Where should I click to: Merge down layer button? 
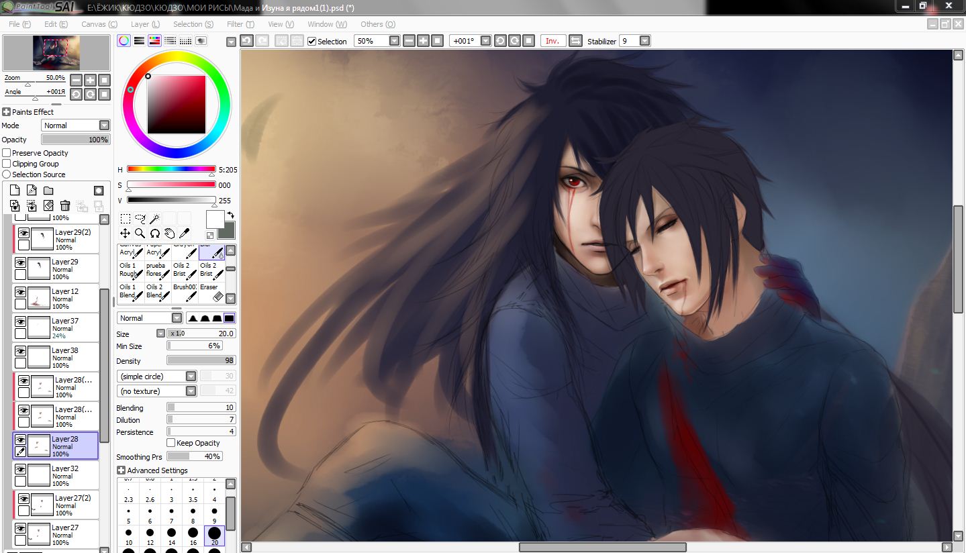tap(32, 206)
